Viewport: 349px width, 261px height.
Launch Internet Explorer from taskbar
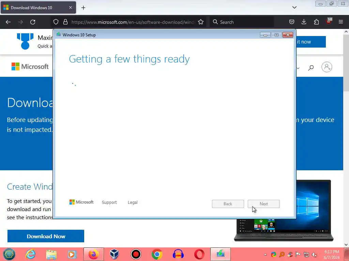[30, 254]
